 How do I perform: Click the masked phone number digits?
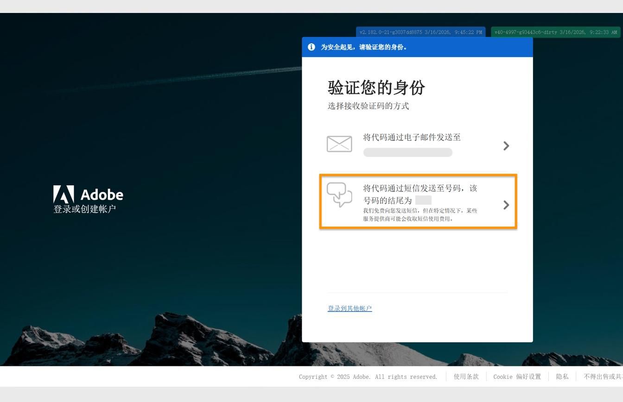click(423, 200)
